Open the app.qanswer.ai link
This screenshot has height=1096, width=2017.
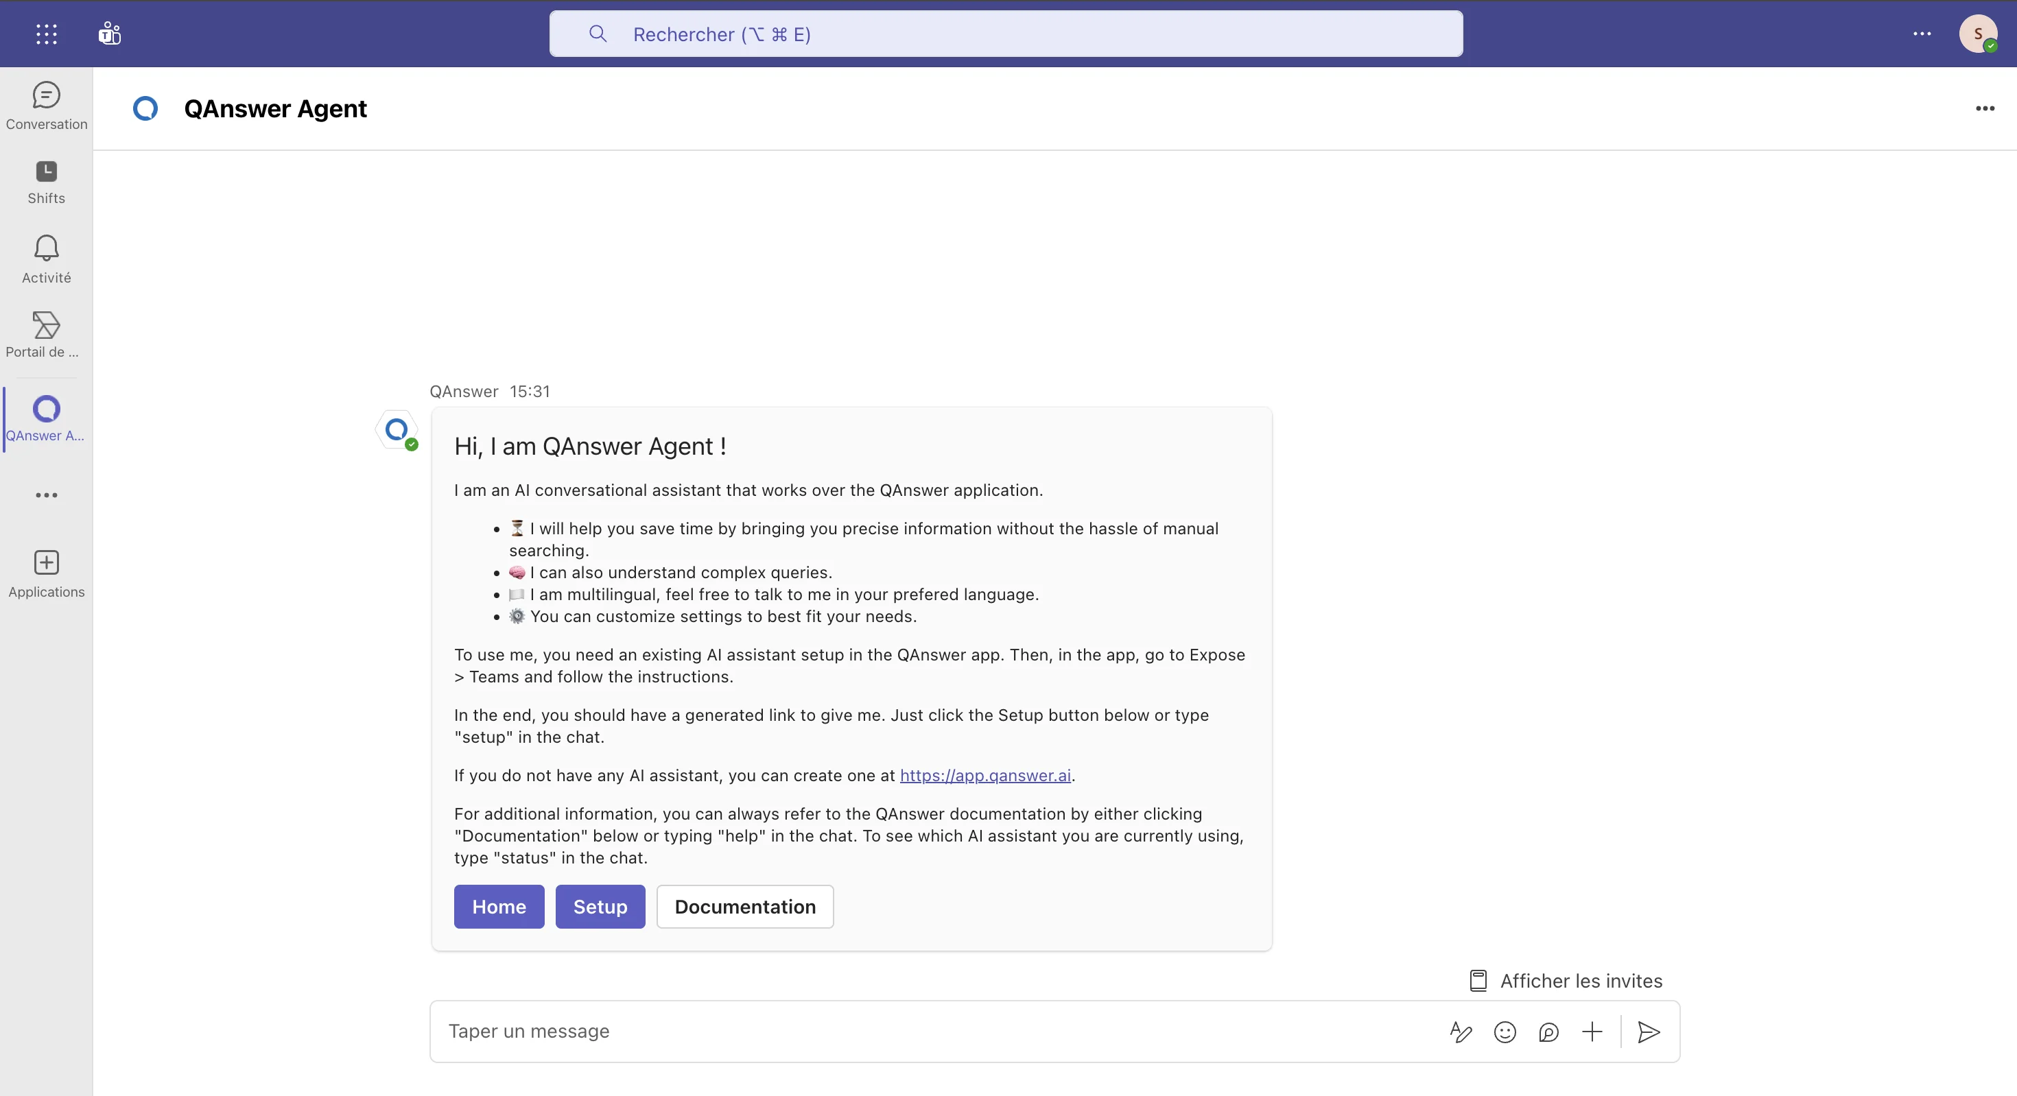click(x=985, y=775)
